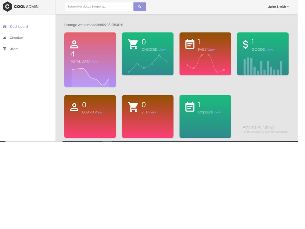Select the Dashboard icon in the sidebar
The width and height of the screenshot is (305, 229).
click(4, 27)
